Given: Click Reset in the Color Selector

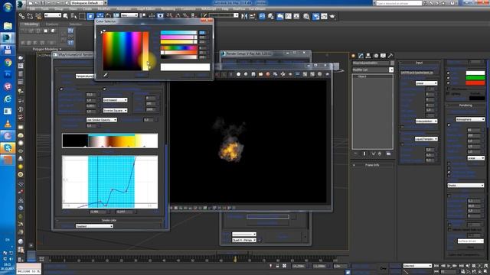Looking at the screenshot, I should tap(141, 75).
